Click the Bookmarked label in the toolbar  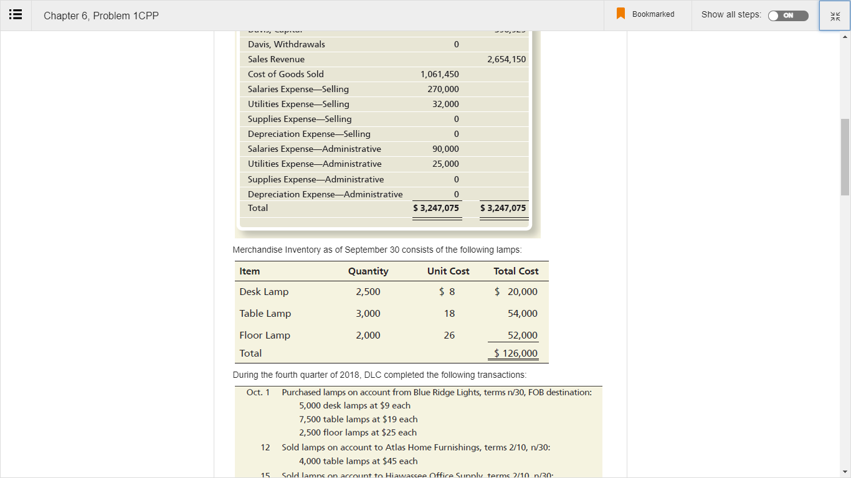tap(653, 14)
